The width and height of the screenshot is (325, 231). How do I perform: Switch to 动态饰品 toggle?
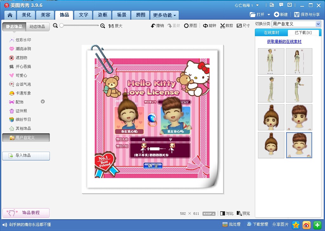(37, 27)
